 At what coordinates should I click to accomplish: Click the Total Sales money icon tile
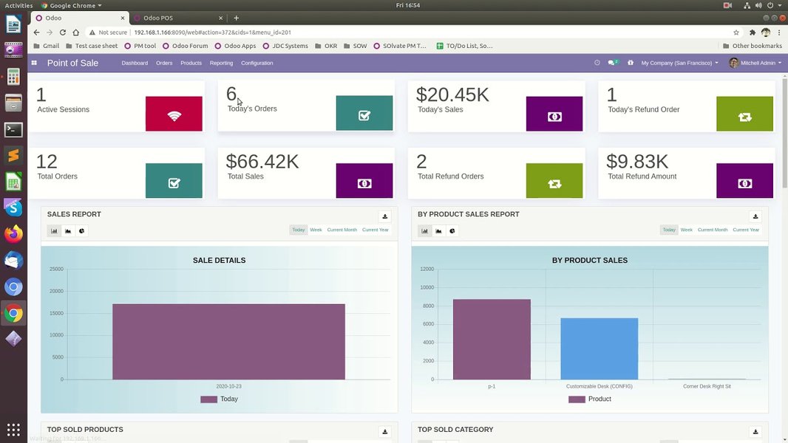click(364, 181)
